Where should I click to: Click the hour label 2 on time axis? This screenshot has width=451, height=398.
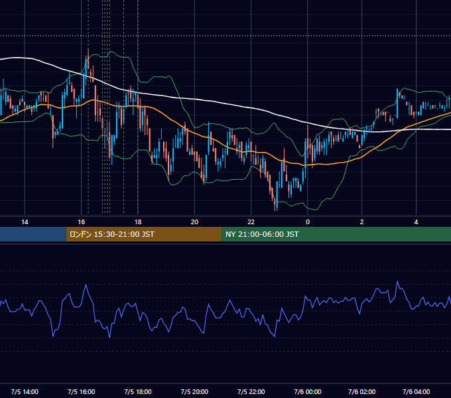pyautogui.click(x=362, y=222)
